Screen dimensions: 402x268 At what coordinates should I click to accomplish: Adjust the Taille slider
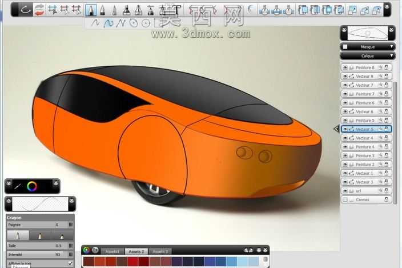[37, 246]
